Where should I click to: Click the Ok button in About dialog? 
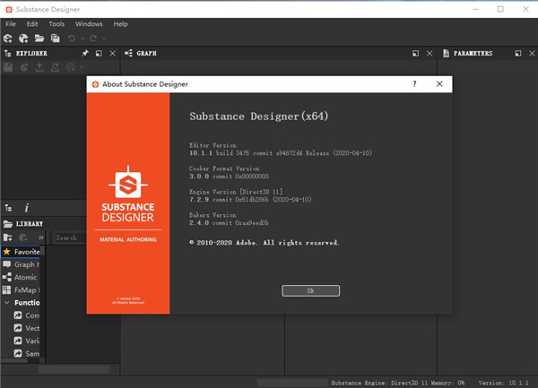pyautogui.click(x=311, y=290)
